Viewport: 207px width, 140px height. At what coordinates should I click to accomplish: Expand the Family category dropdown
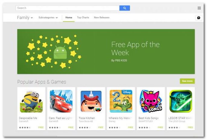point(25,18)
